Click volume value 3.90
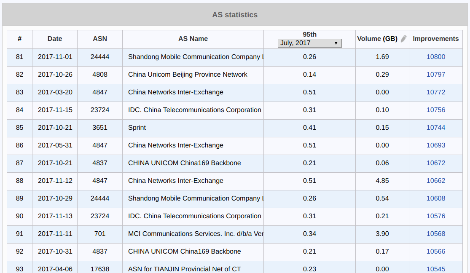 (382, 234)
